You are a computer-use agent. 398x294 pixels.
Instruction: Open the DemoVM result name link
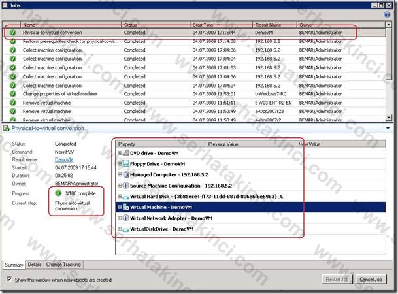(x=64, y=160)
